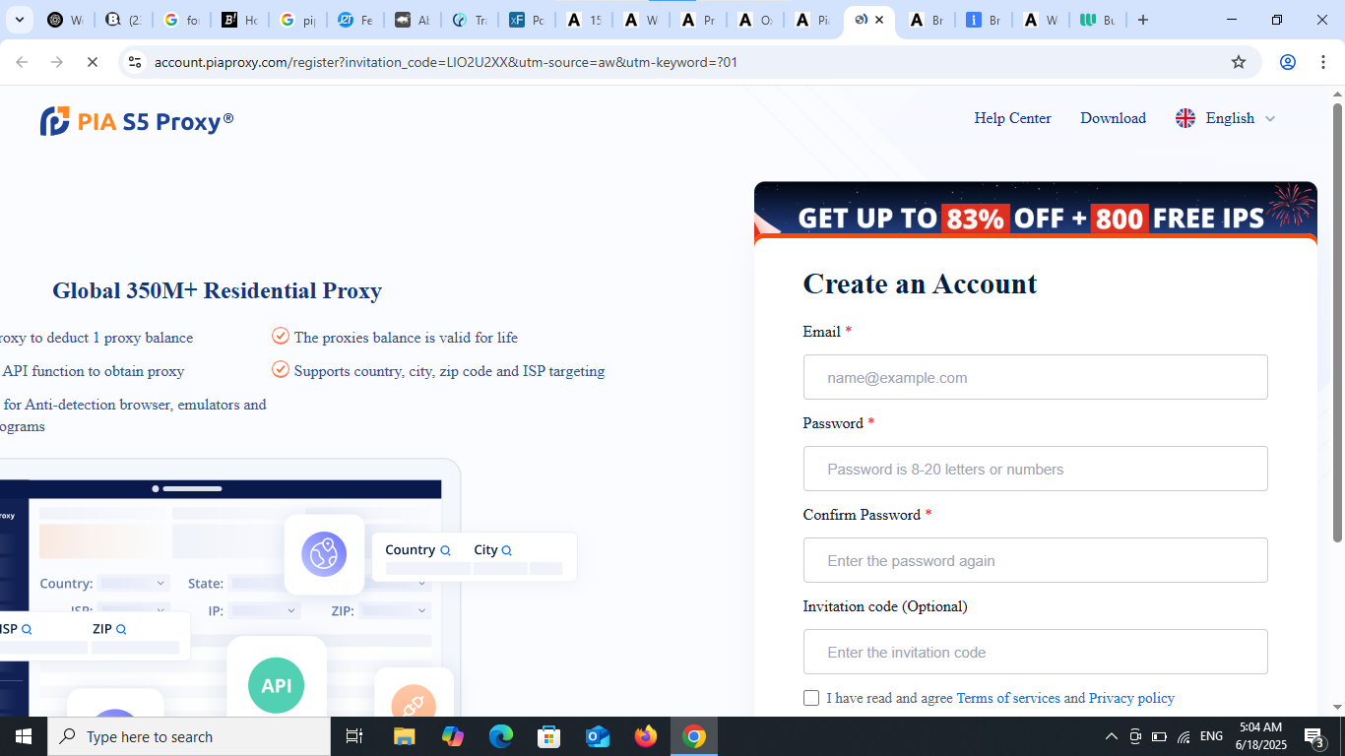Open the Chrome three-dot menu
The height and width of the screenshot is (756, 1345).
(1323, 62)
